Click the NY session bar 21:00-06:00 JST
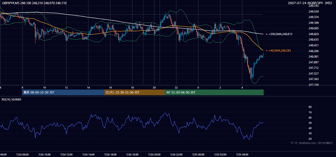 (214, 92)
